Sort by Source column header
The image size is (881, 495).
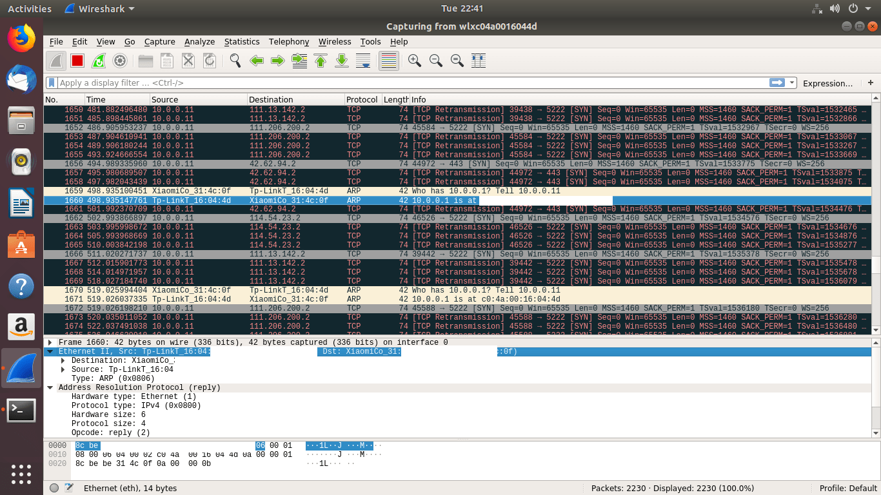point(199,99)
